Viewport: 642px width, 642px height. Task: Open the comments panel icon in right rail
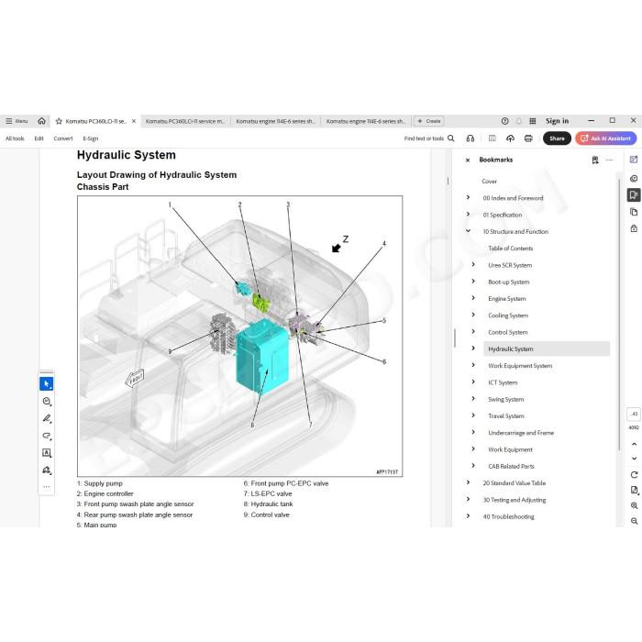click(x=634, y=178)
